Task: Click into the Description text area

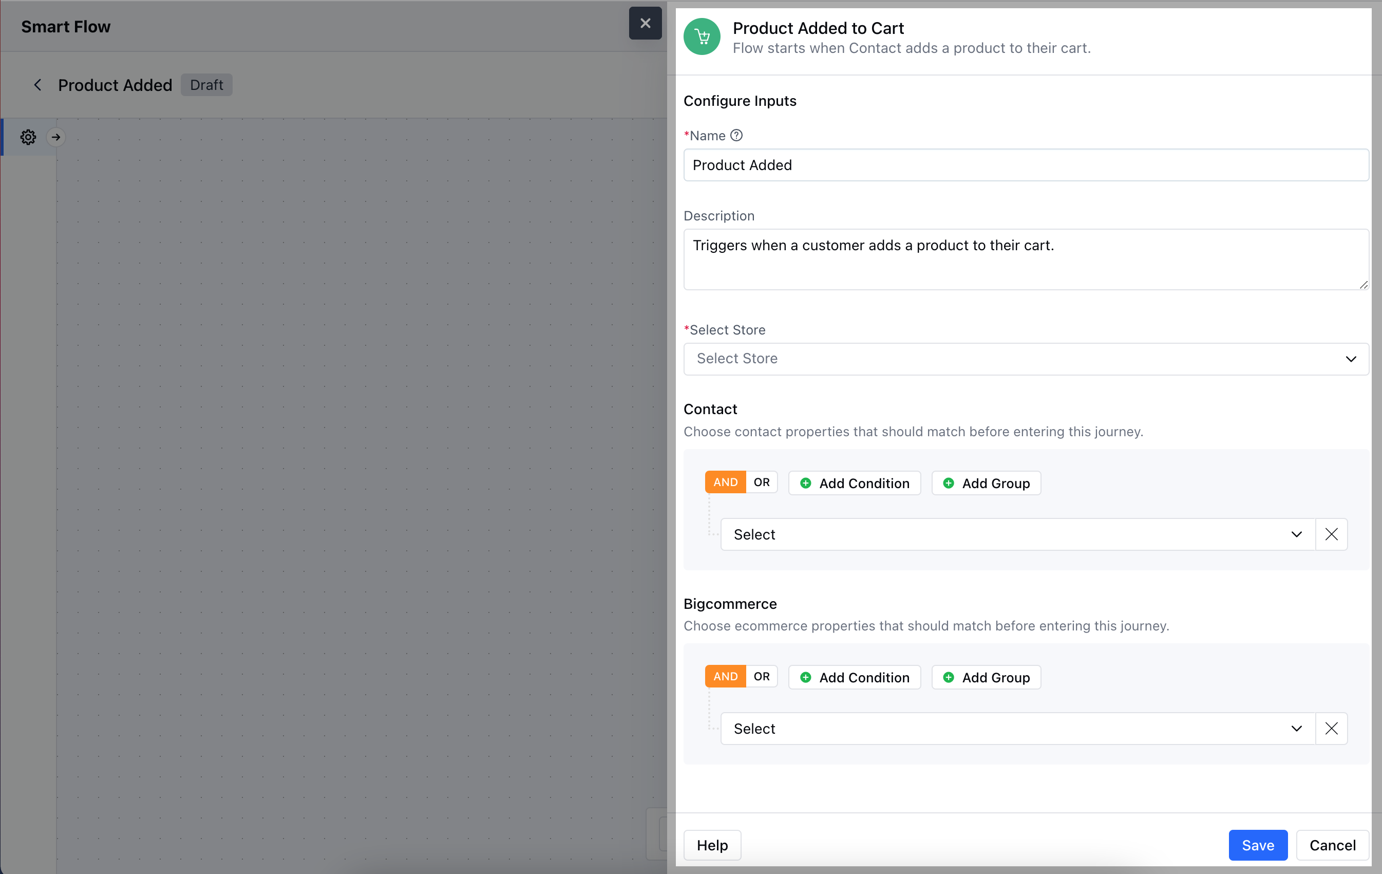Action: click(x=1025, y=259)
